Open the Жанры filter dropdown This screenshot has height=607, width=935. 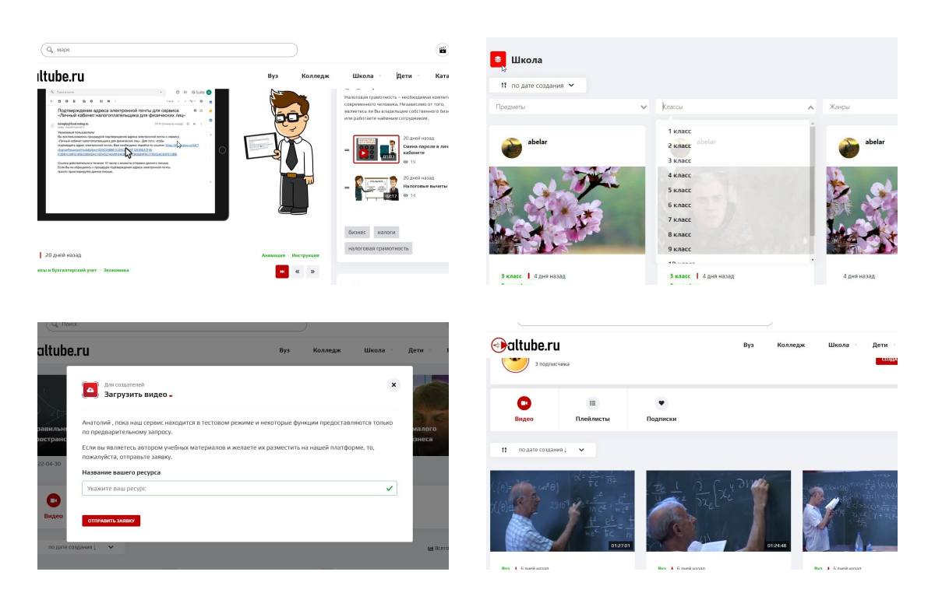point(861,107)
